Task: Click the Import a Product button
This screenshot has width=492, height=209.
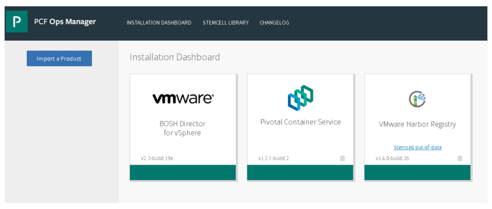Action: [x=59, y=58]
